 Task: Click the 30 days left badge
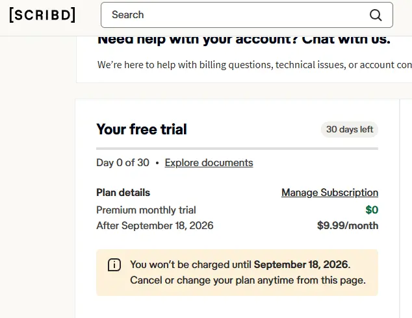350,129
